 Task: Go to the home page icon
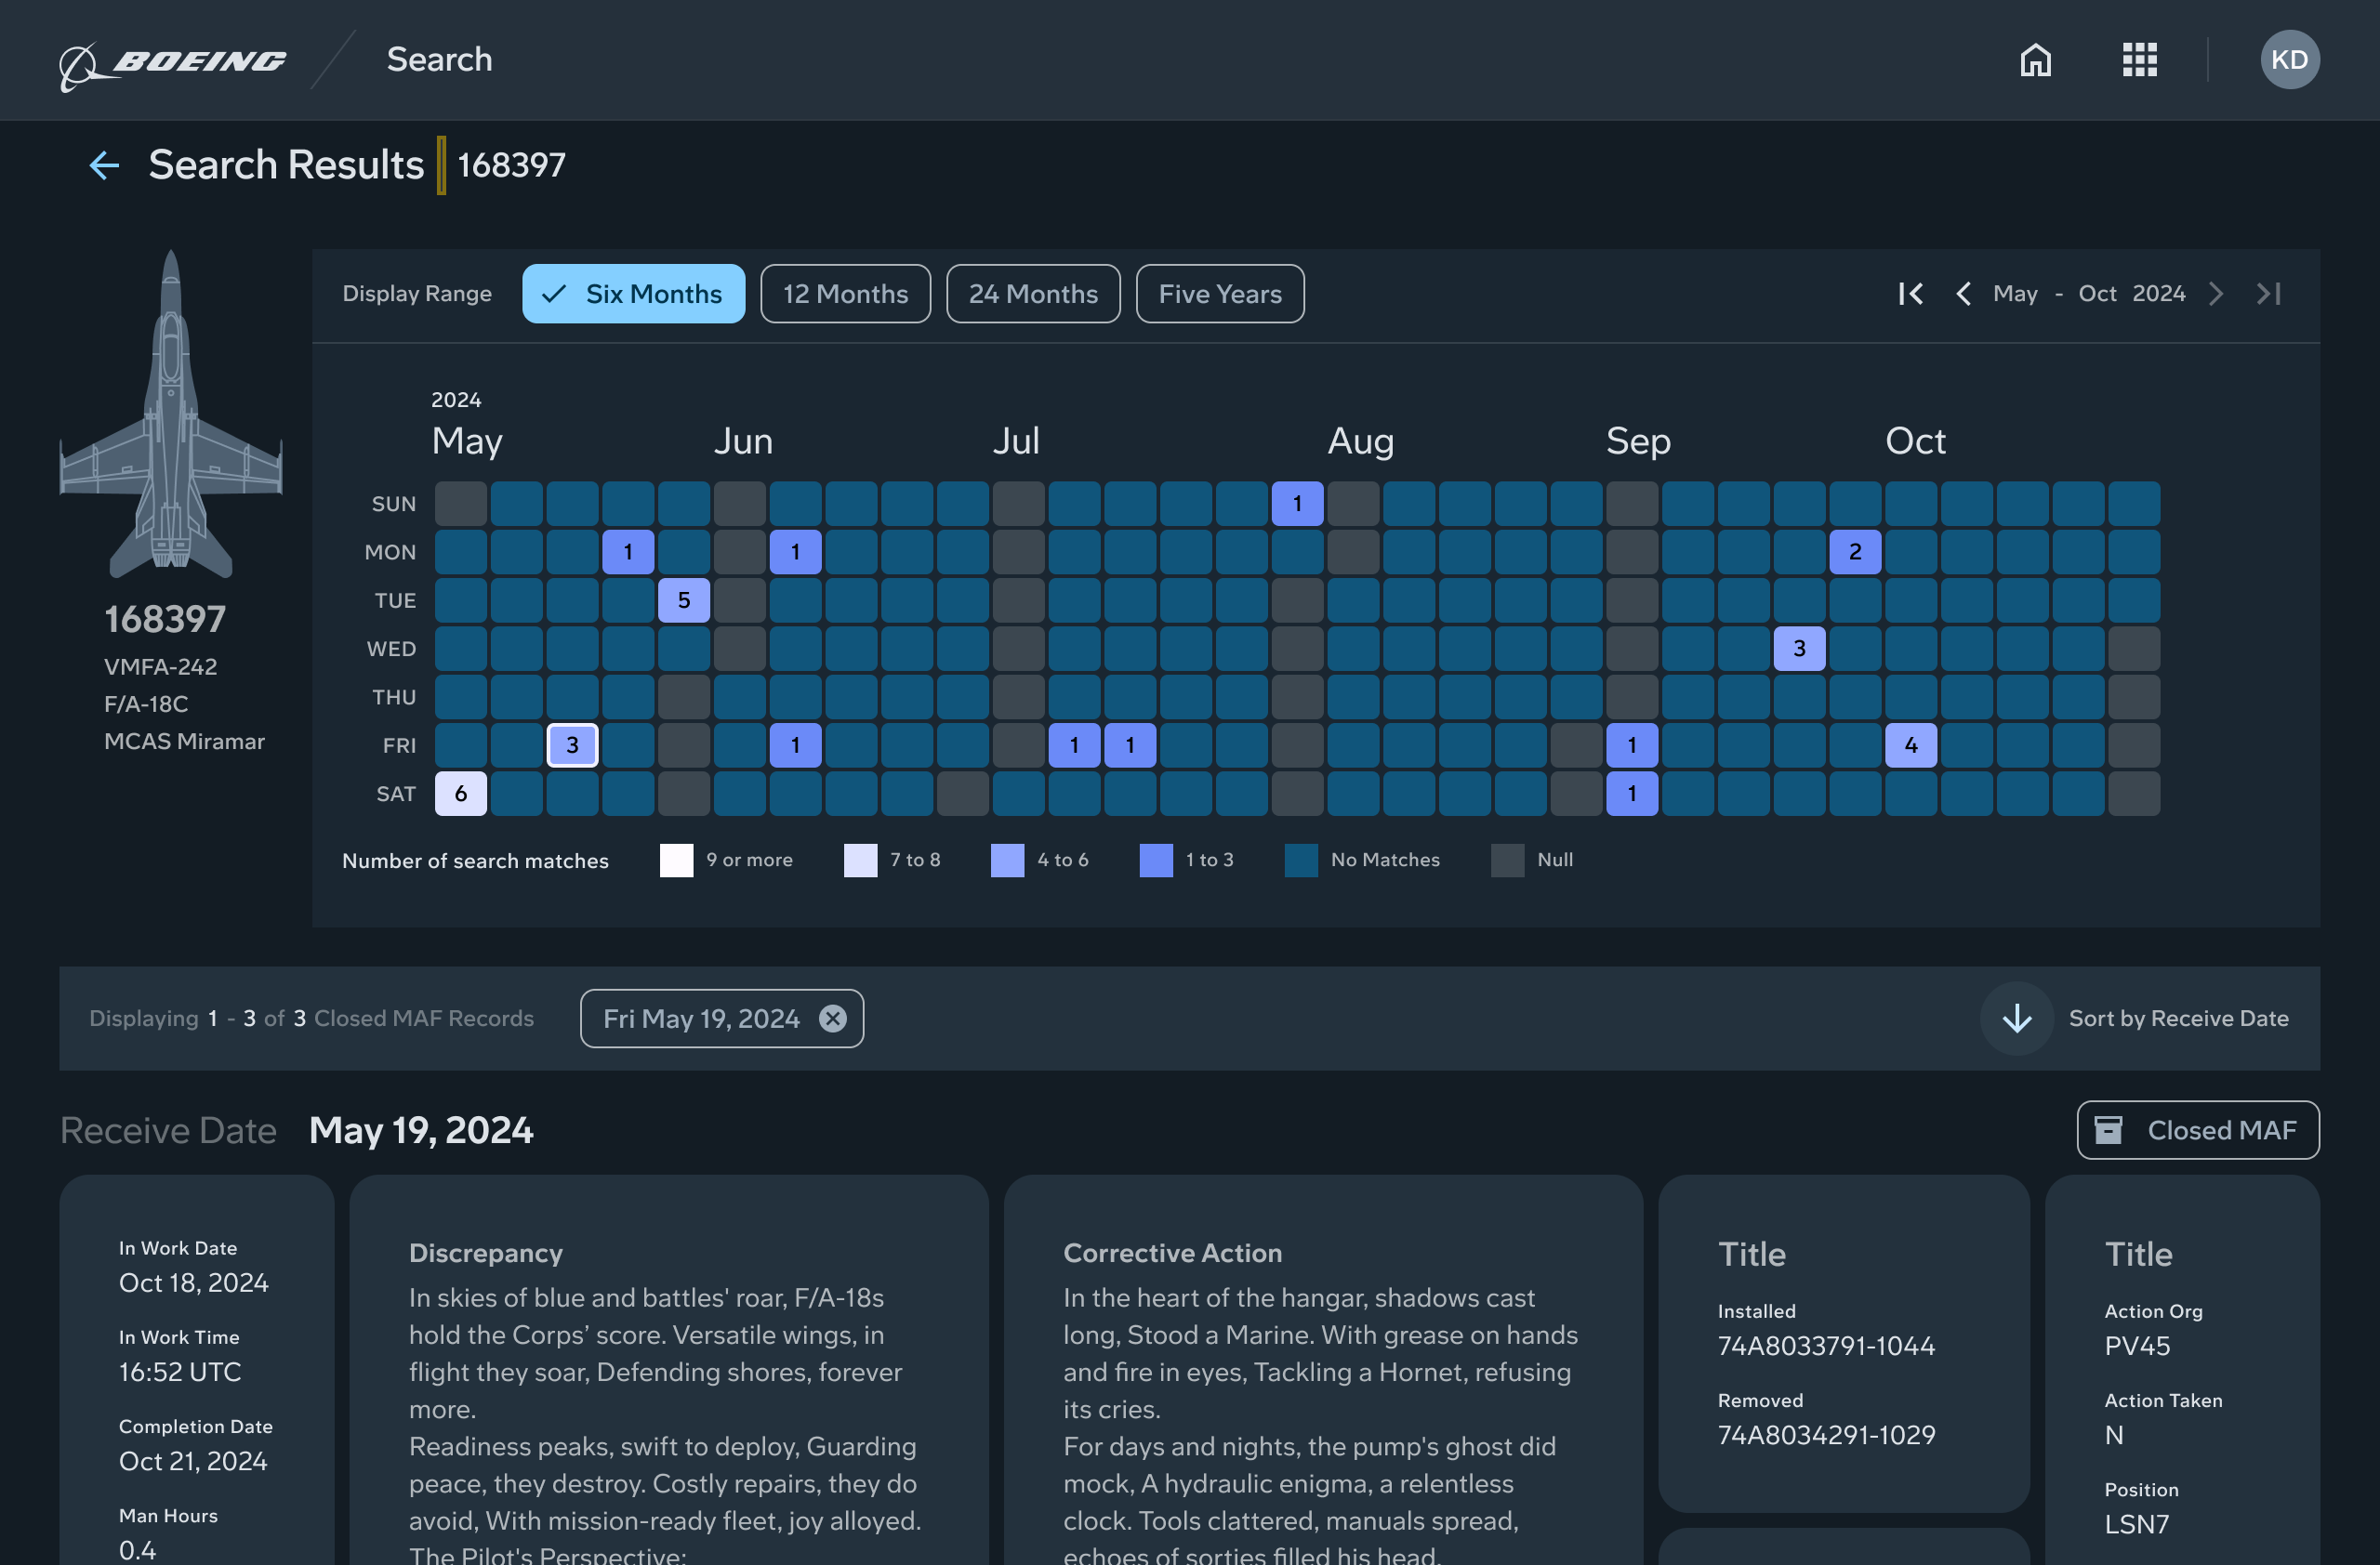coord(2035,60)
